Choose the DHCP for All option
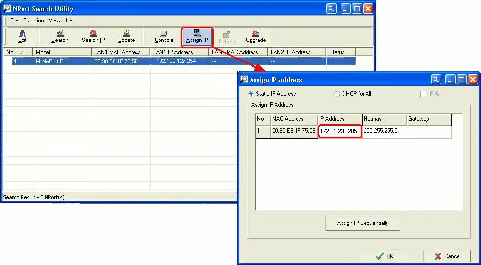Viewport: 481px width, 265px height. tap(337, 94)
